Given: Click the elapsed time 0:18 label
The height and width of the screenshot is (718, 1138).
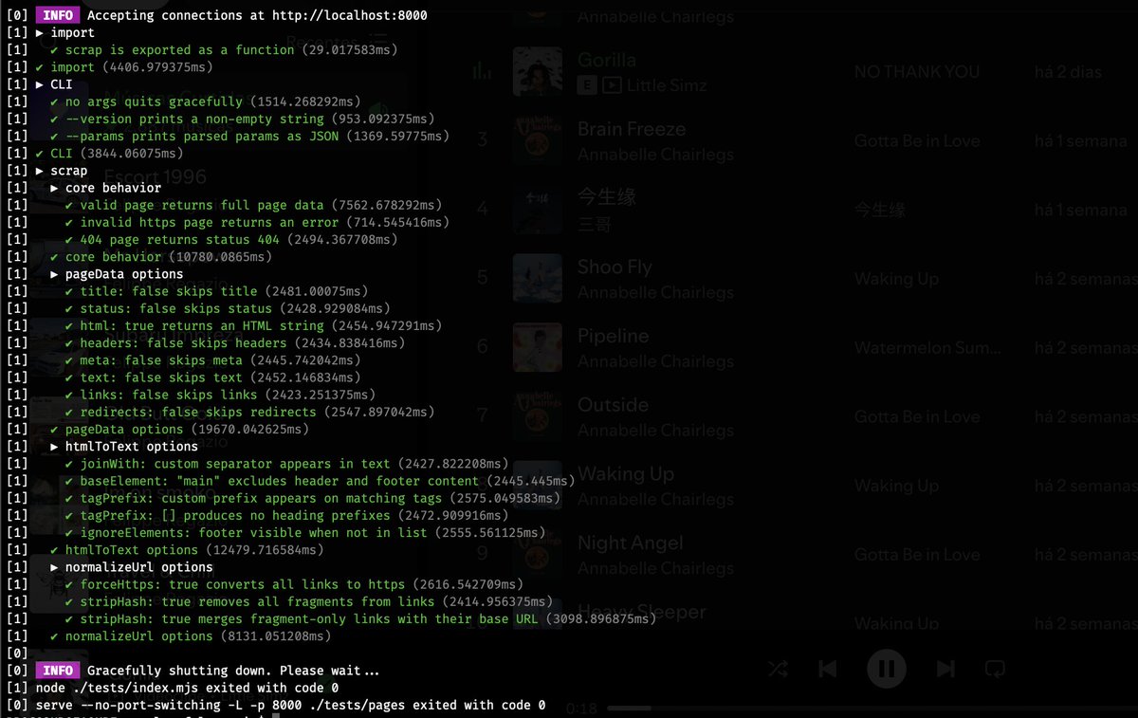Looking at the screenshot, I should coord(581,709).
